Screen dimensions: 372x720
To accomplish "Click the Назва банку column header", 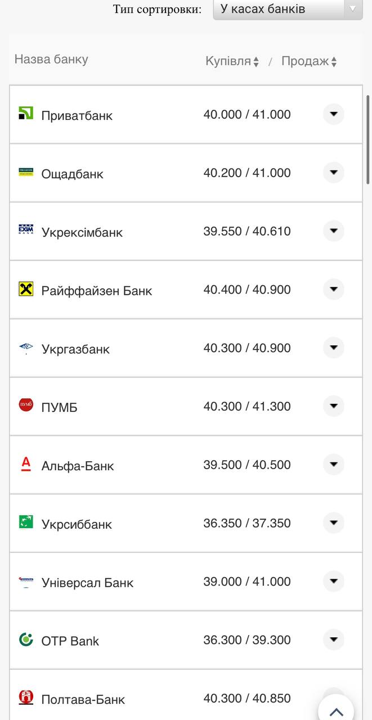I will point(51,59).
